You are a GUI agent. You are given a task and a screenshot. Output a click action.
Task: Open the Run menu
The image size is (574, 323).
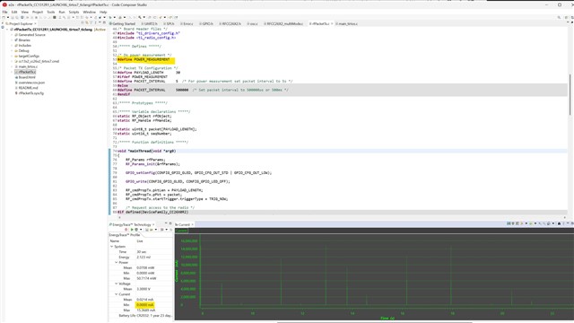pyautogui.click(x=62, y=12)
